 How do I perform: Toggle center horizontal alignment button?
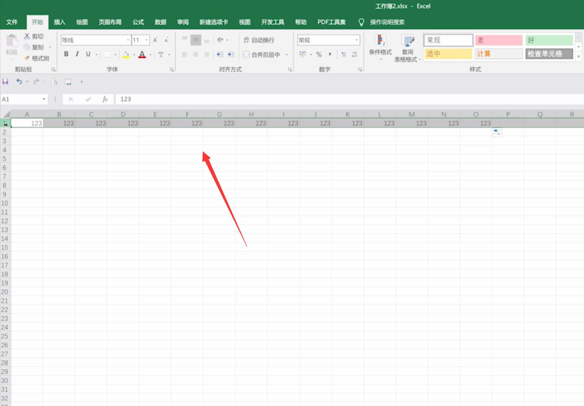[196, 54]
